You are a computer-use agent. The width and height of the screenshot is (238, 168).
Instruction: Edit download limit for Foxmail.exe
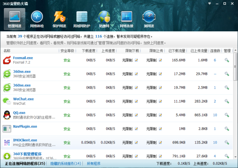coord(136,60)
